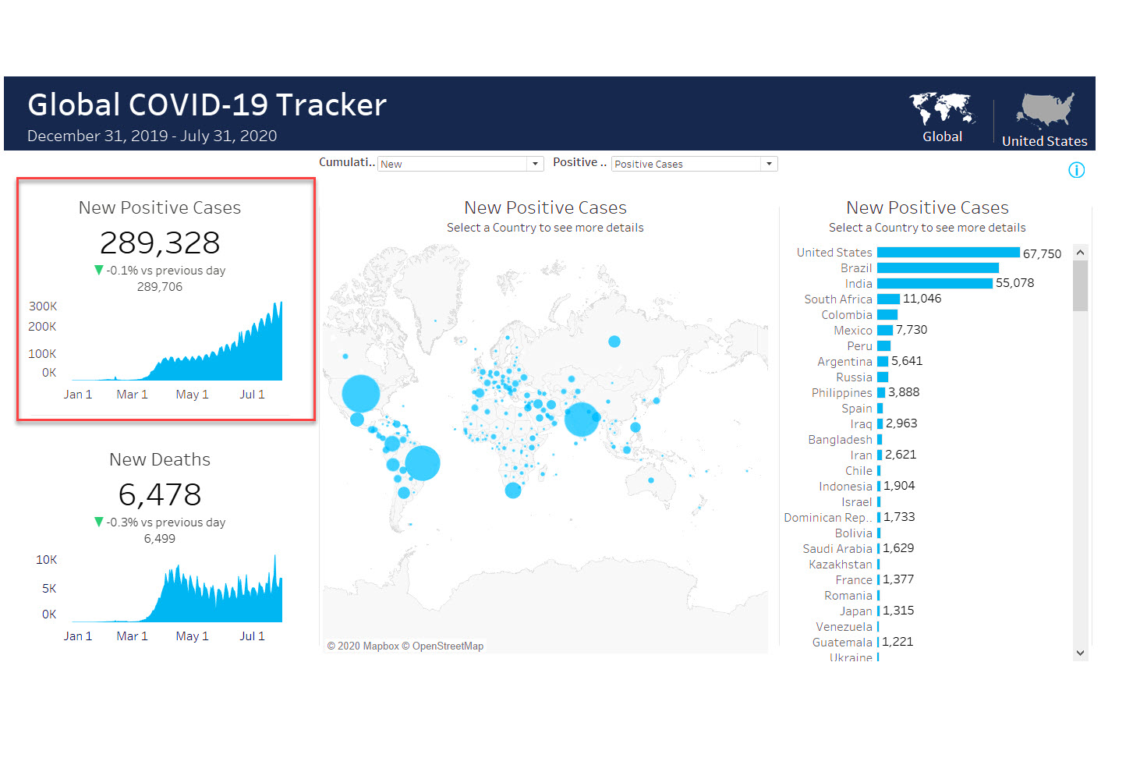Click the largest bubble over China on the map

581,420
